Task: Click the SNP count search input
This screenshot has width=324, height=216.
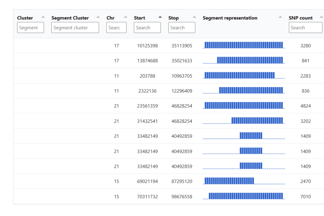Action: 305,28
